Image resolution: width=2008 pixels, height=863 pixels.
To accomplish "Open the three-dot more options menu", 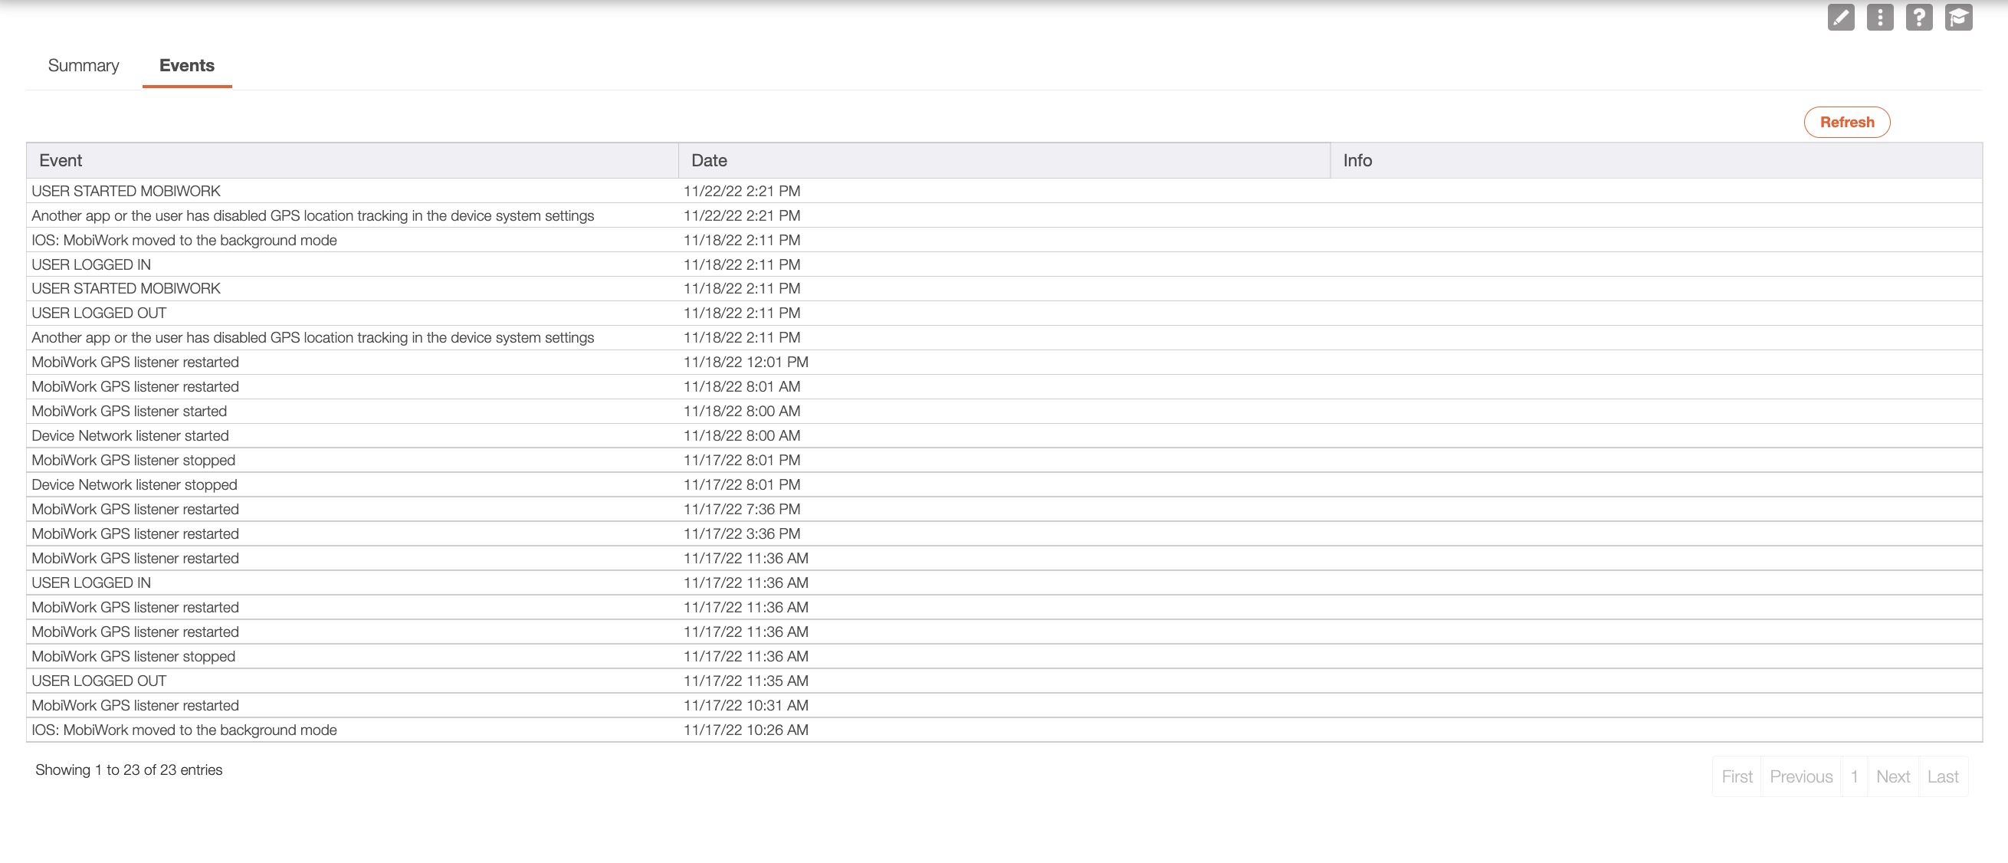I will [x=1879, y=17].
